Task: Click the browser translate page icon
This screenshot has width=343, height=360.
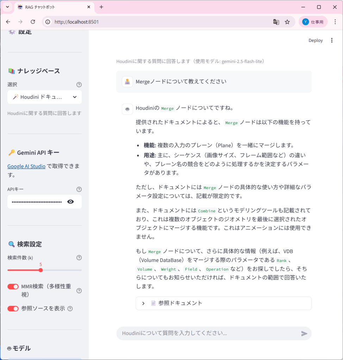Action: click(x=276, y=22)
